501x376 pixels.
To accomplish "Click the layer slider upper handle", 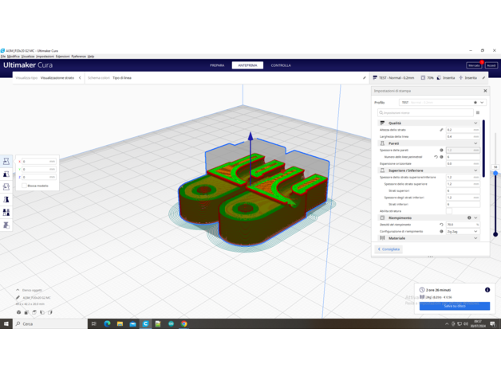I will (495, 173).
